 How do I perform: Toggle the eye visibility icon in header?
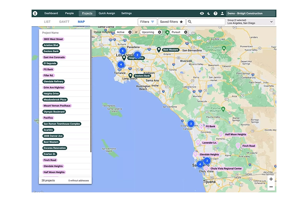(202, 13)
